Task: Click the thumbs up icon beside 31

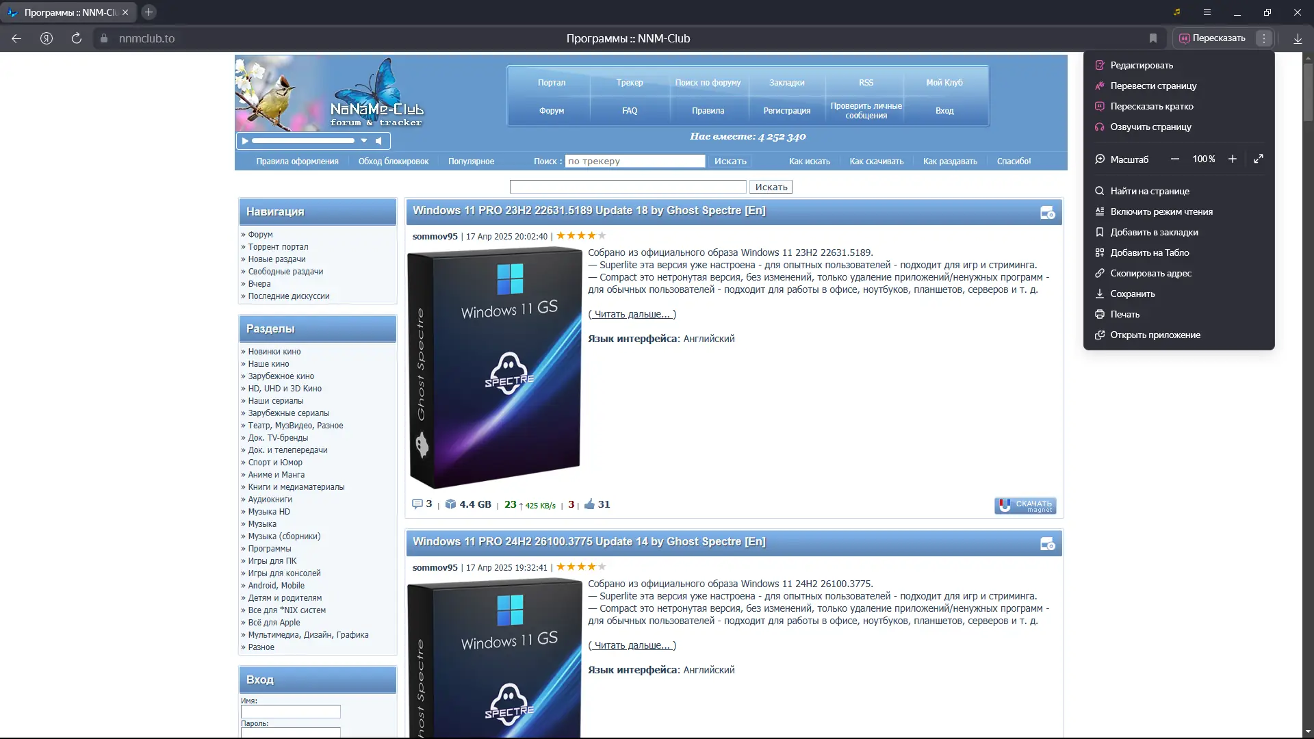Action: [589, 504]
